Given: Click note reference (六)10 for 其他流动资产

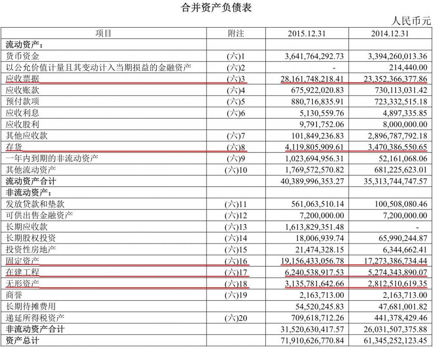Looking at the screenshot, I should click(236, 170).
